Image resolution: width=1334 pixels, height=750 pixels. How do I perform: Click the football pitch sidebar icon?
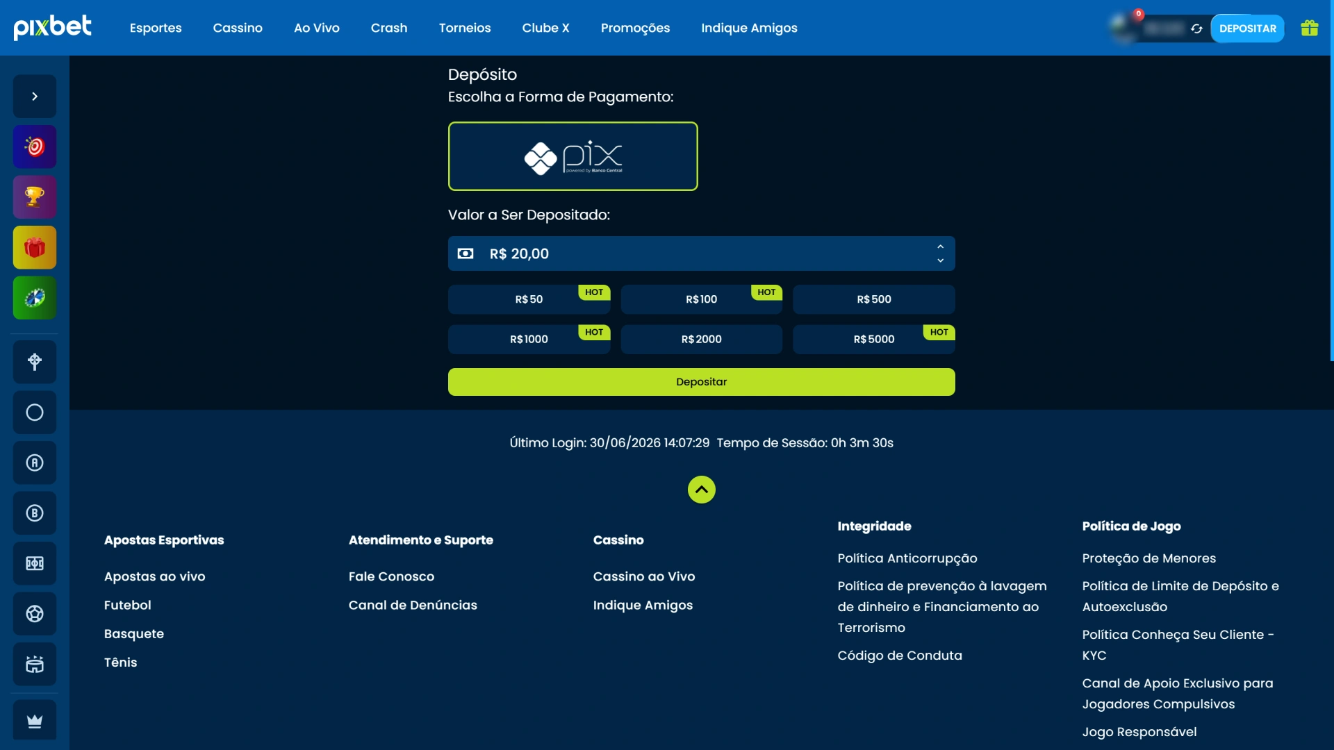click(x=35, y=563)
